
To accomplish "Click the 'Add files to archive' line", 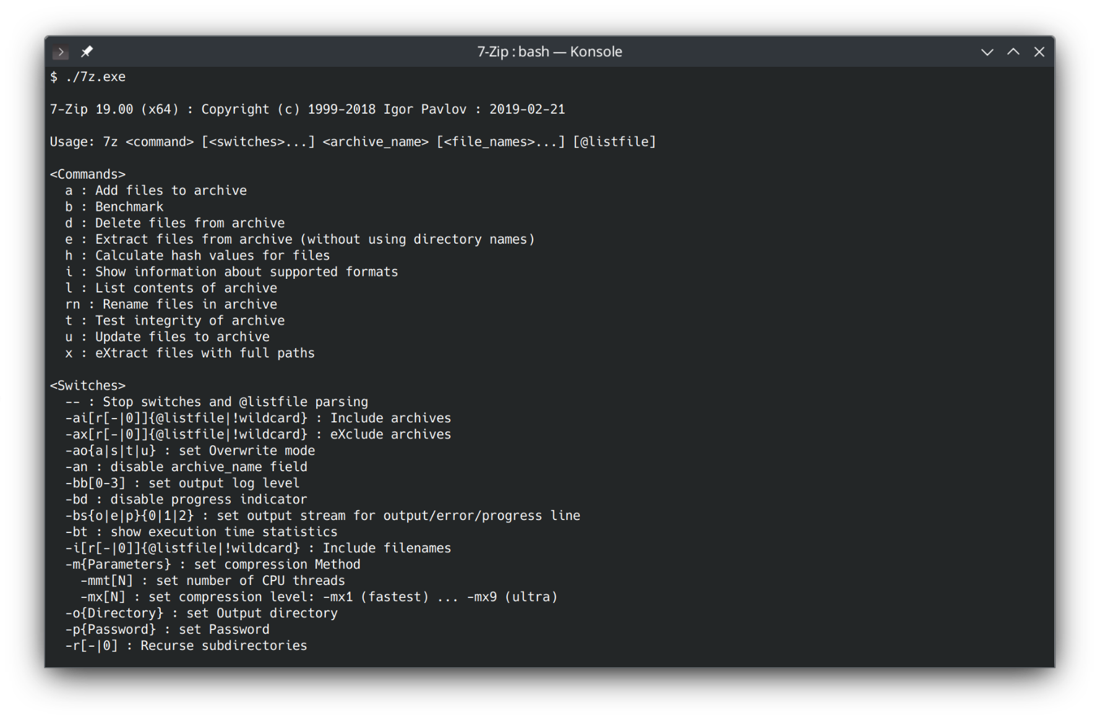I will pyautogui.click(x=156, y=190).
